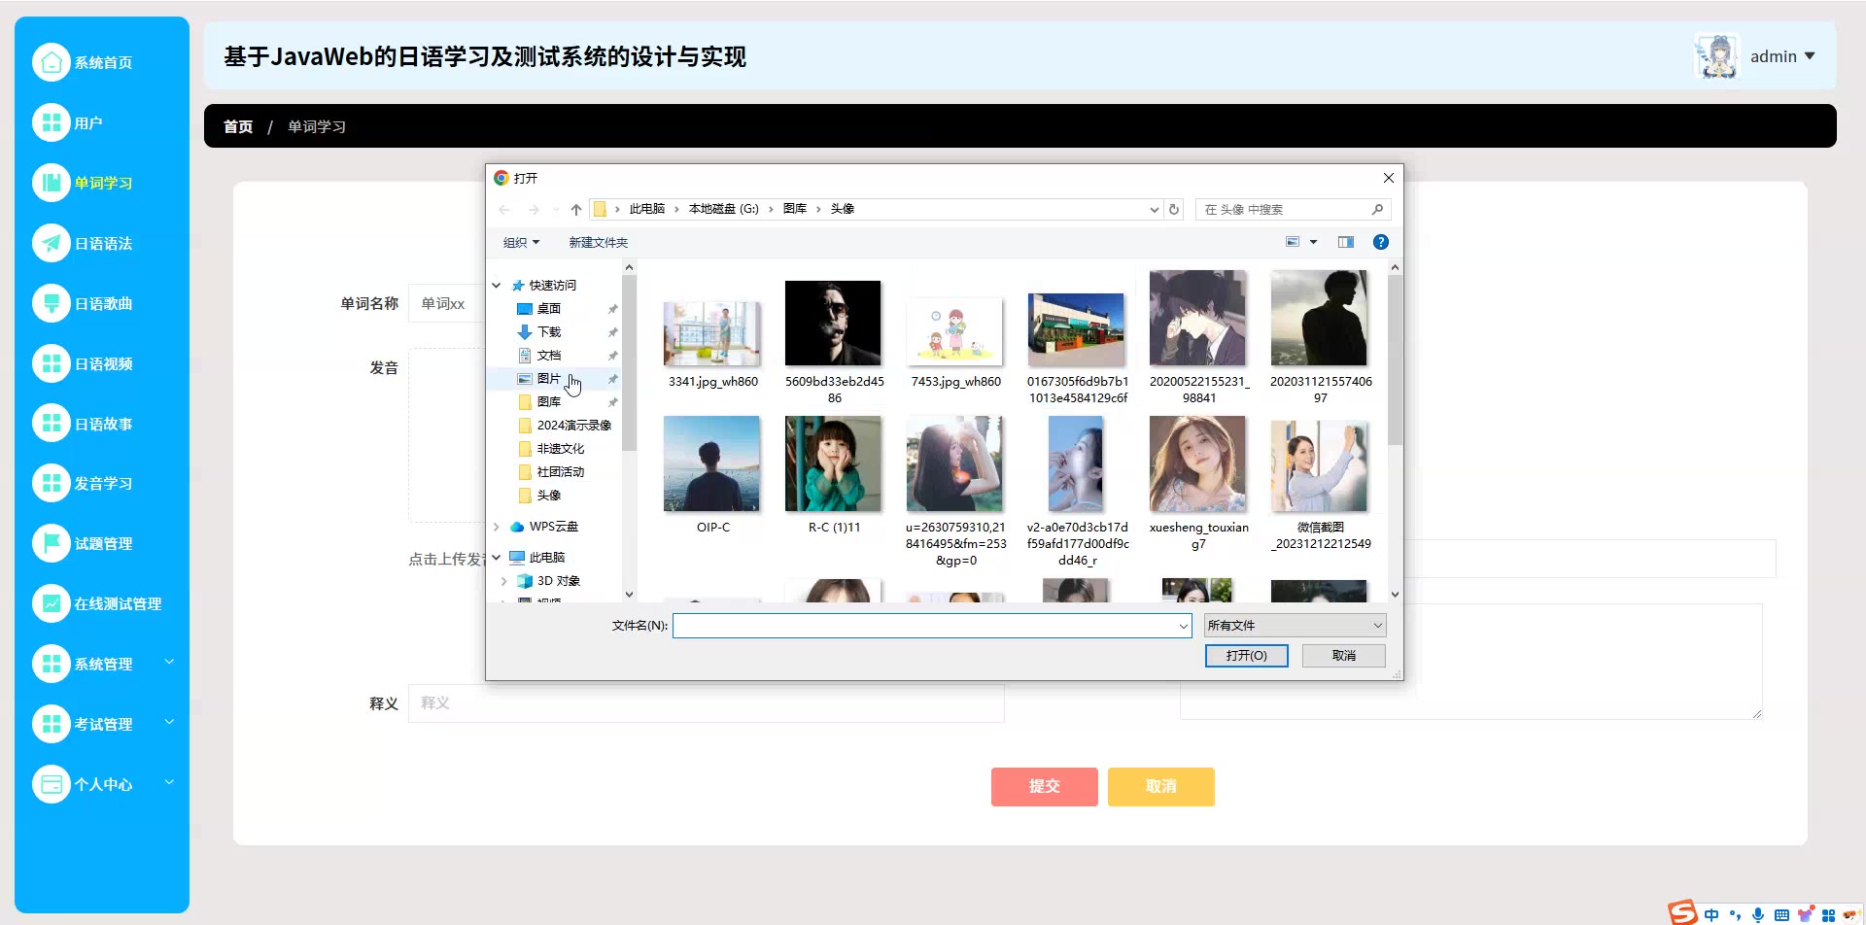This screenshot has height=925, width=1866.
Task: Expand the 组织 dropdown menu
Action: pyautogui.click(x=521, y=243)
